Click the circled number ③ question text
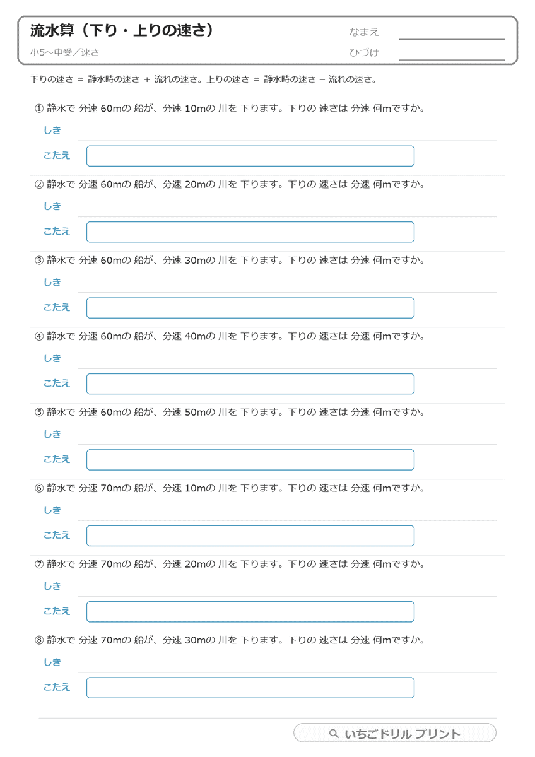 230,261
